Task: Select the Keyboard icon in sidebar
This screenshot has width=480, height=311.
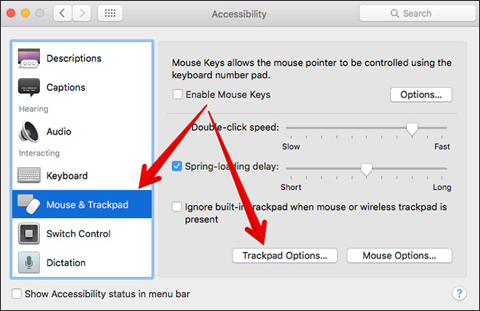Action: [29, 175]
